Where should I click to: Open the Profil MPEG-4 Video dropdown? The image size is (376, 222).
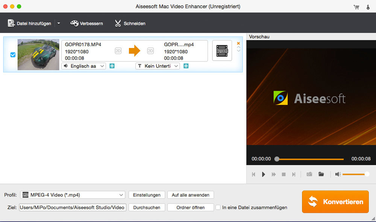click(x=73, y=195)
